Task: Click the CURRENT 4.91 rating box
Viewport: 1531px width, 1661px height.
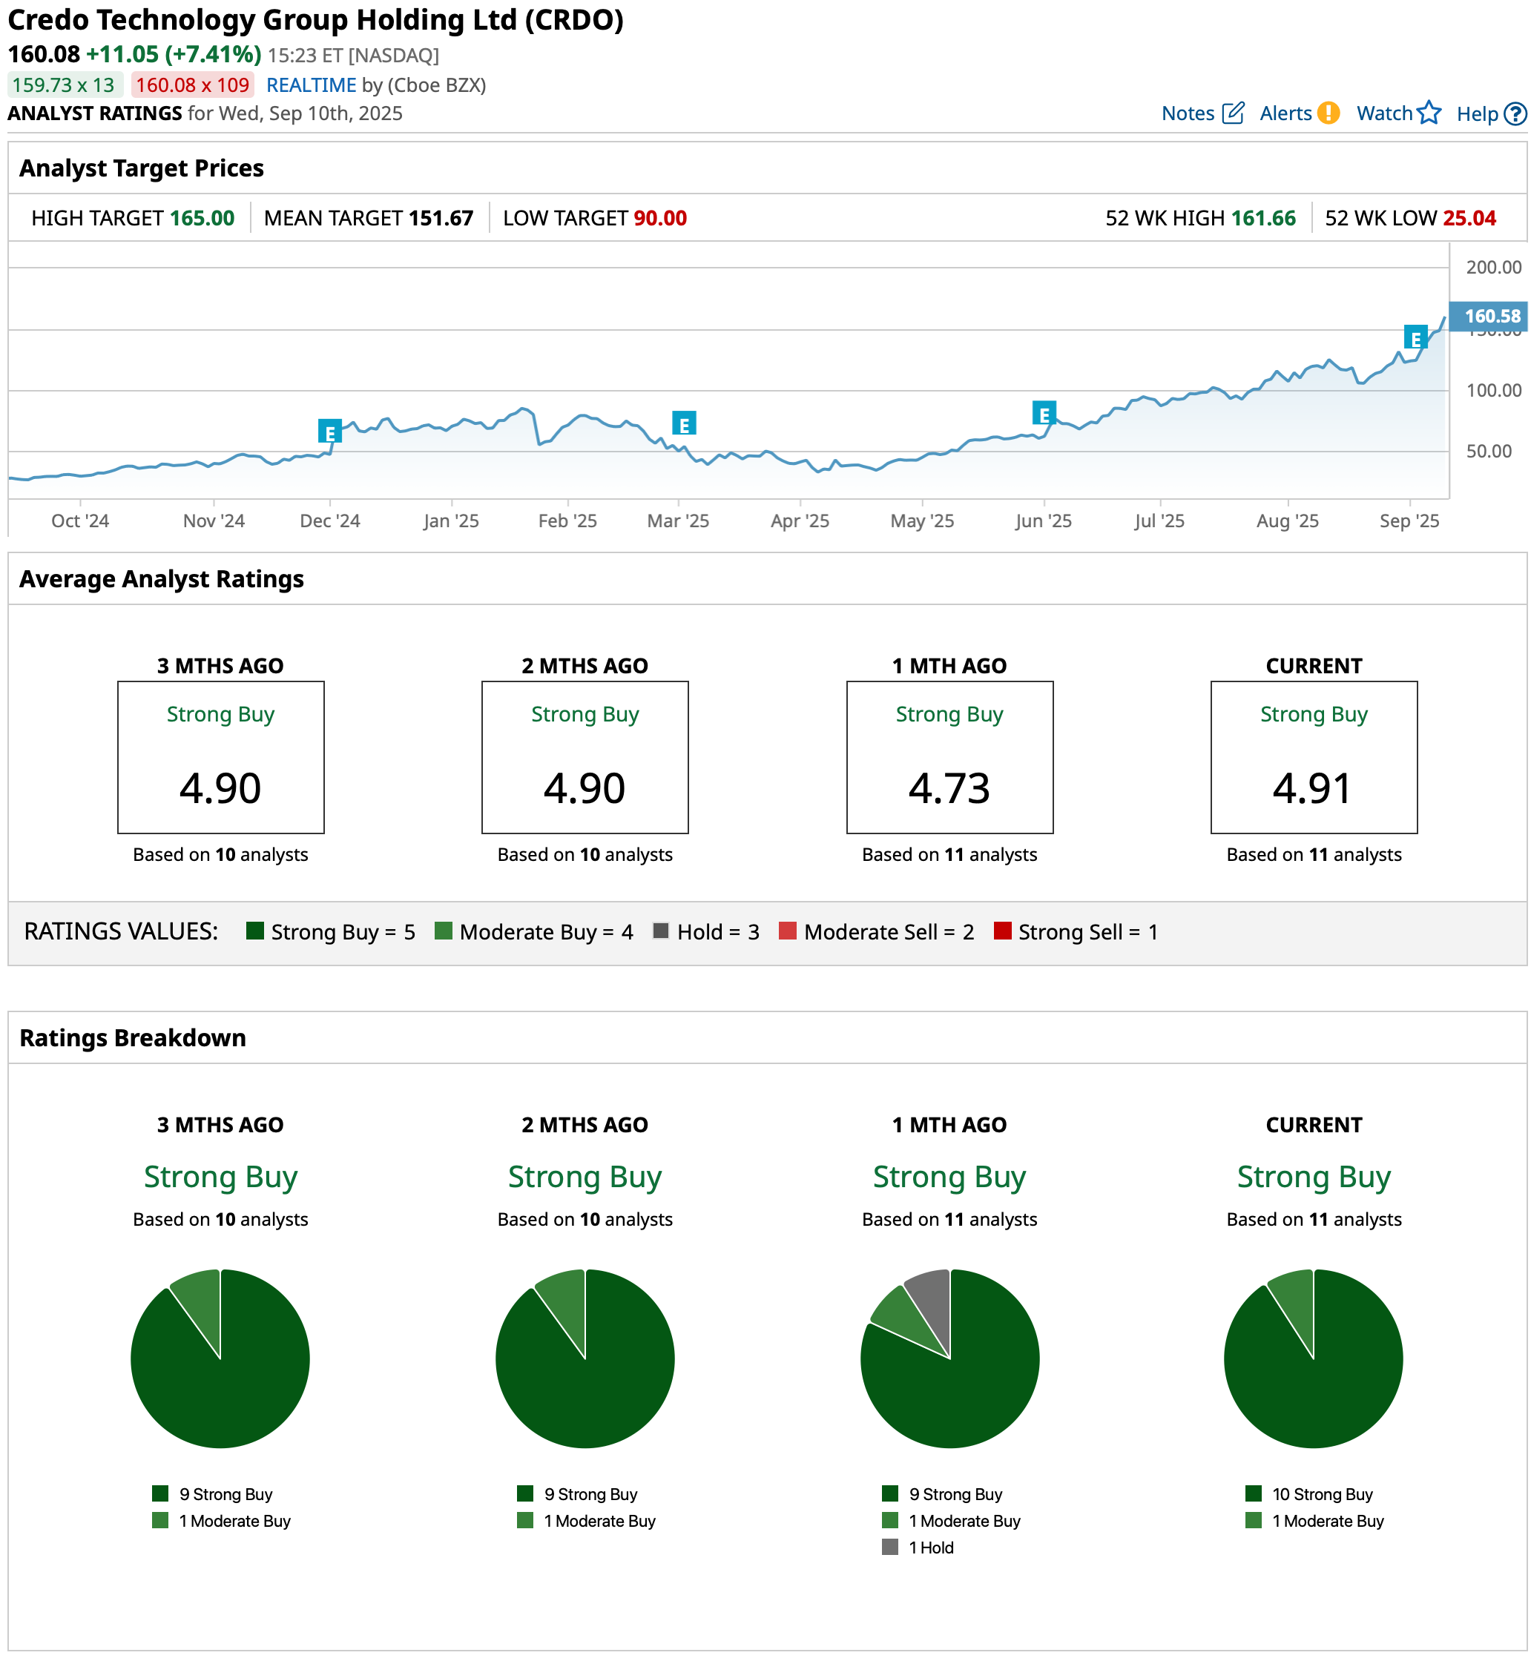Action: [x=1314, y=758]
